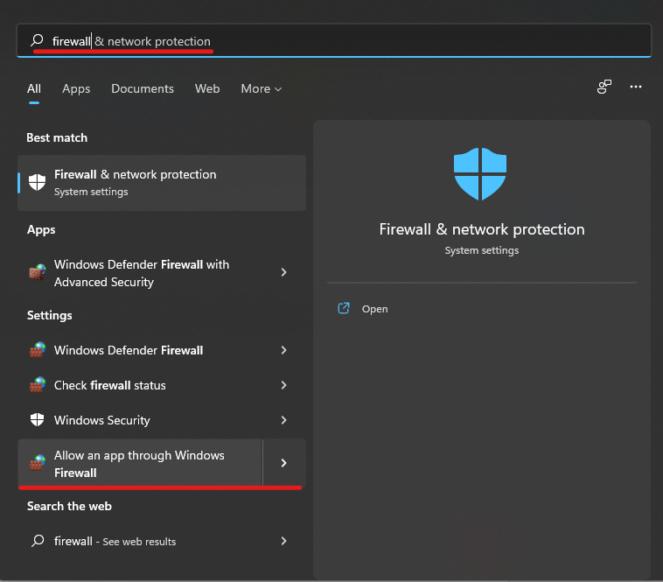Viewport: 663px width, 582px height.
Task: Select the Web search tab
Action: click(x=207, y=88)
